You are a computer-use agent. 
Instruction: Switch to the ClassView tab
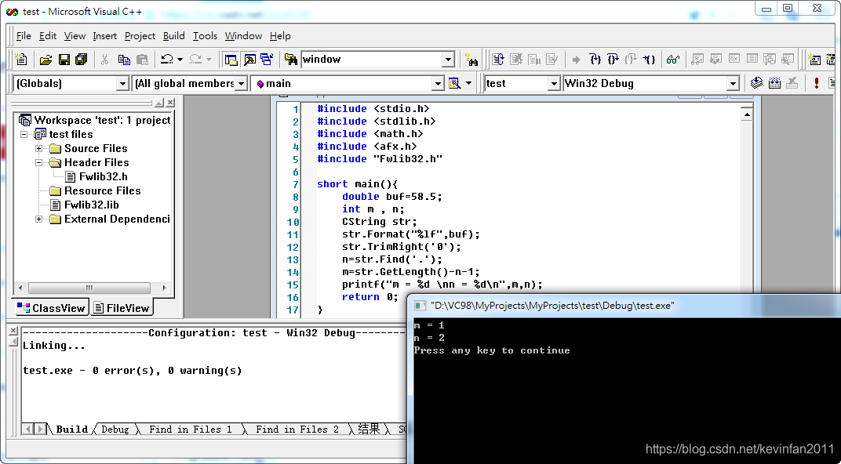tap(52, 308)
